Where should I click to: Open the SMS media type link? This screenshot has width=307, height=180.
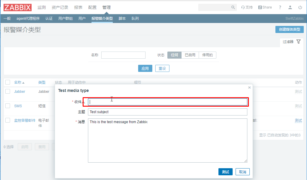point(18,106)
